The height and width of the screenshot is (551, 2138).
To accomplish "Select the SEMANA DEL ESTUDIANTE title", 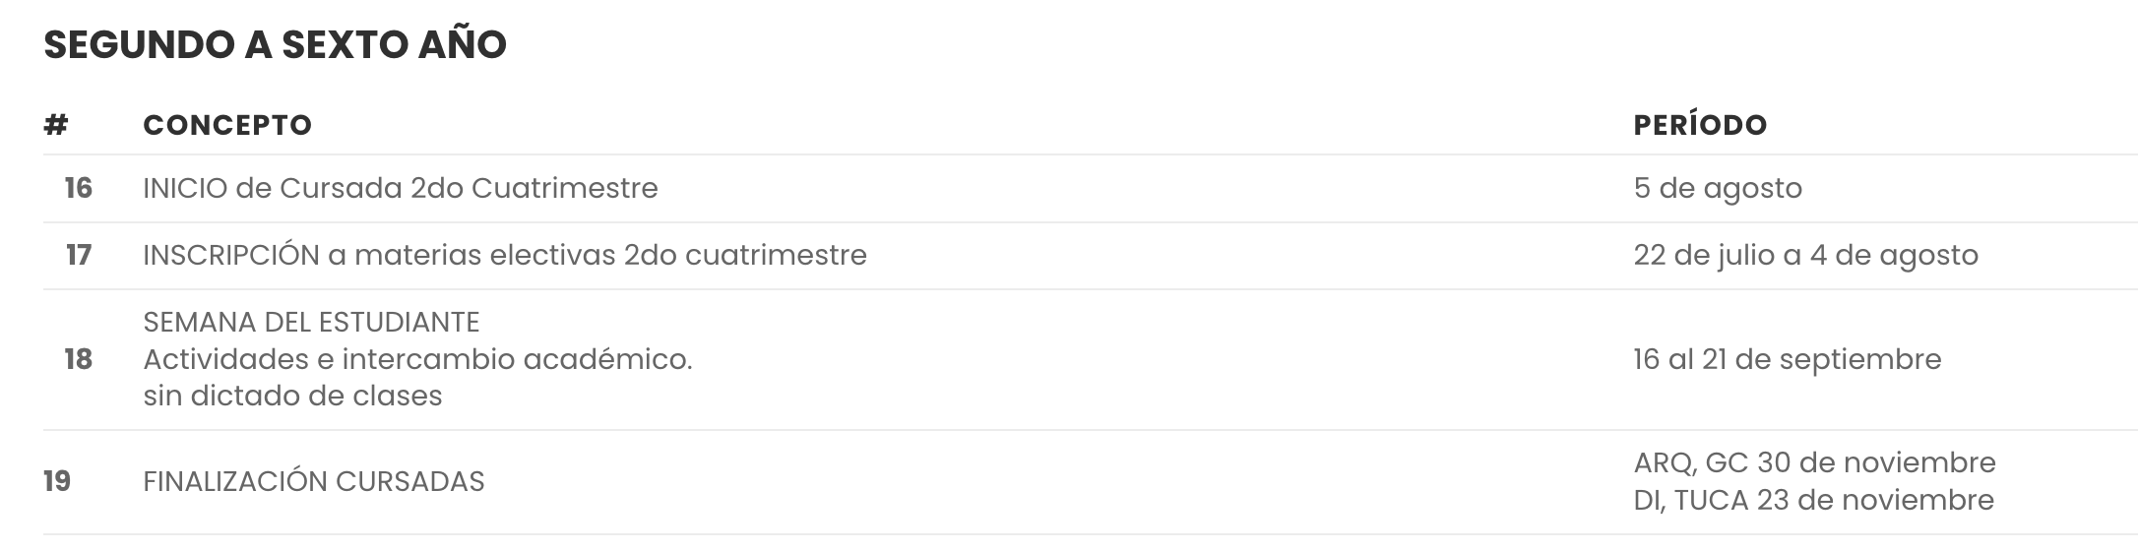I will tap(311, 323).
